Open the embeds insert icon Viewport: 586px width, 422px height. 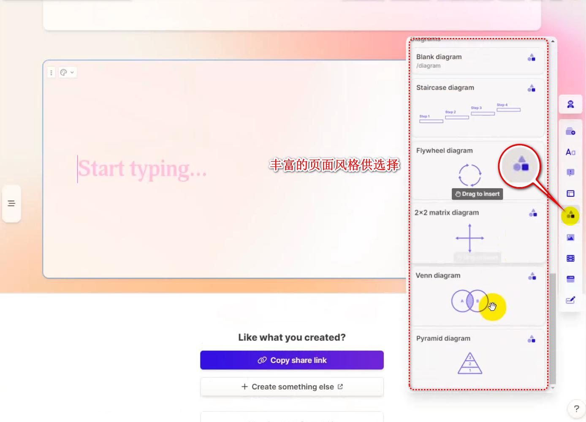570,278
